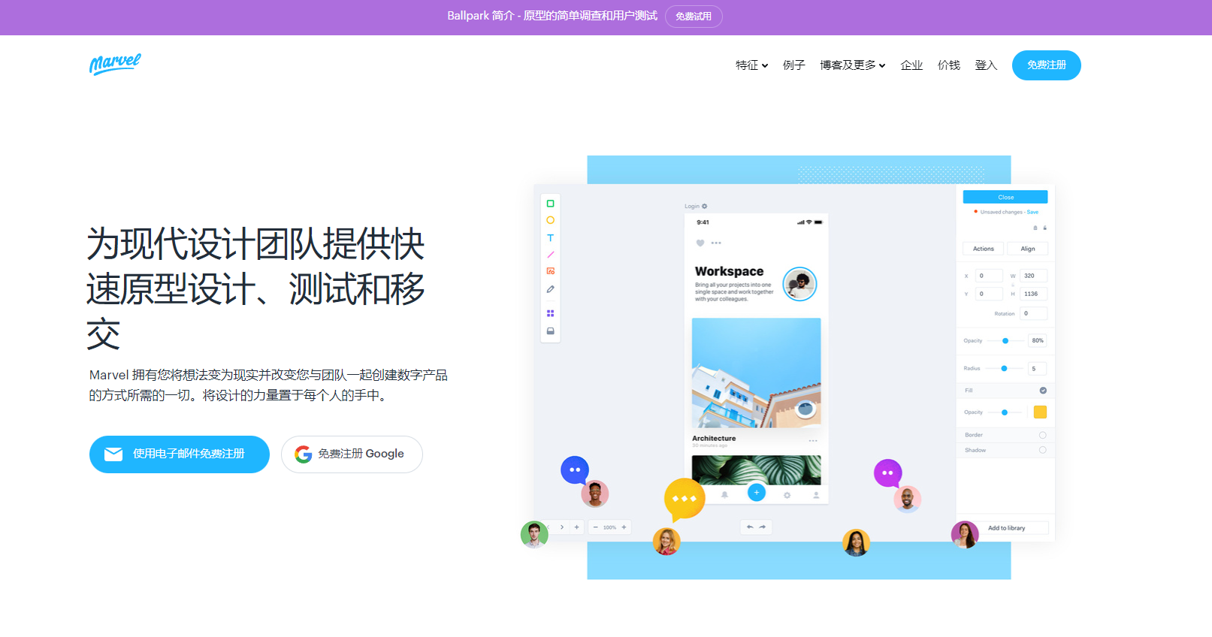Click the purple chat bubble
Screen dimensions: 1212x637
887,473
